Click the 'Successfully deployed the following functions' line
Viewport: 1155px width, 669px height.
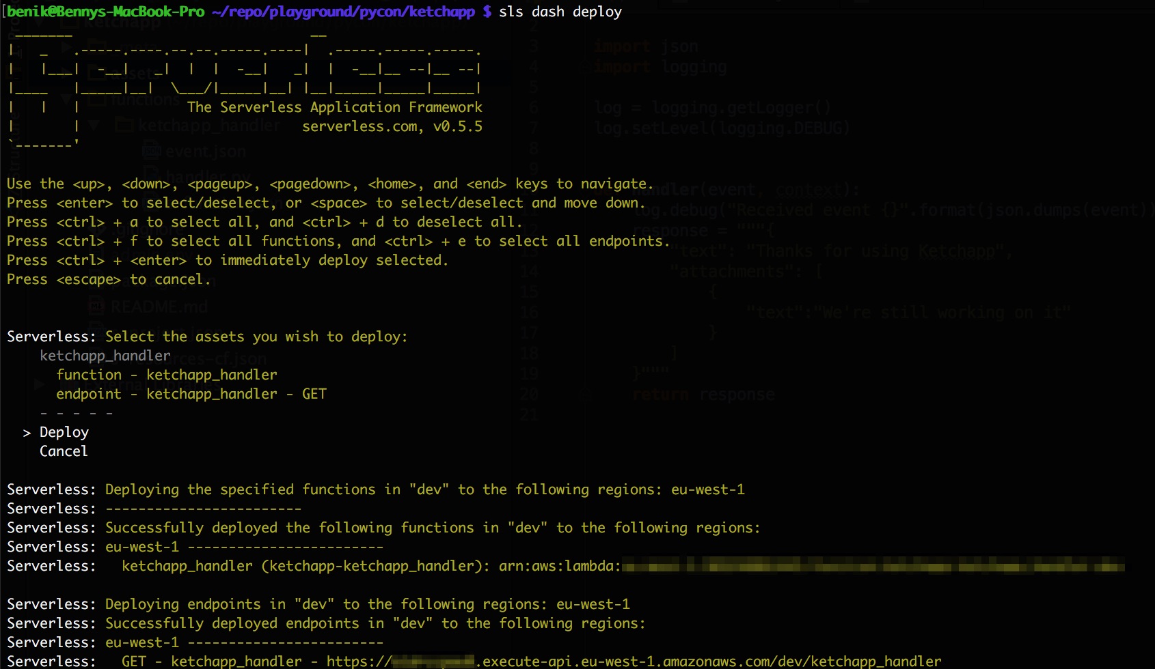point(383,528)
